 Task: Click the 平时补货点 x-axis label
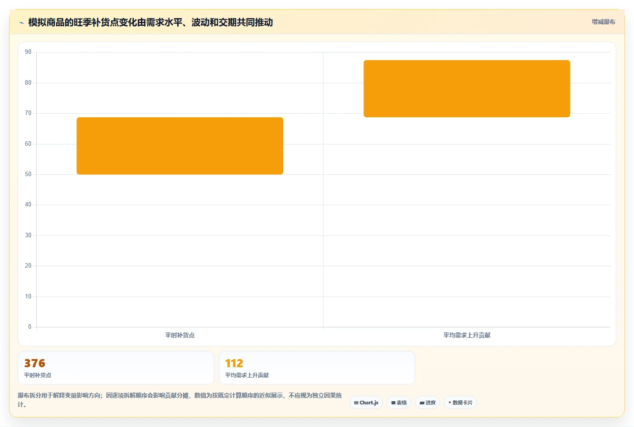180,335
